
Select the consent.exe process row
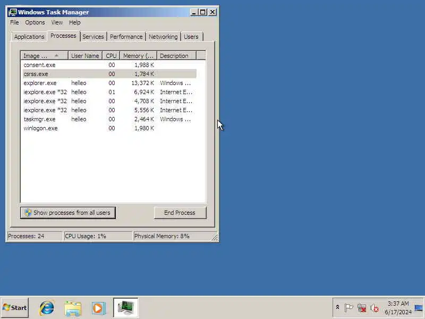109,65
